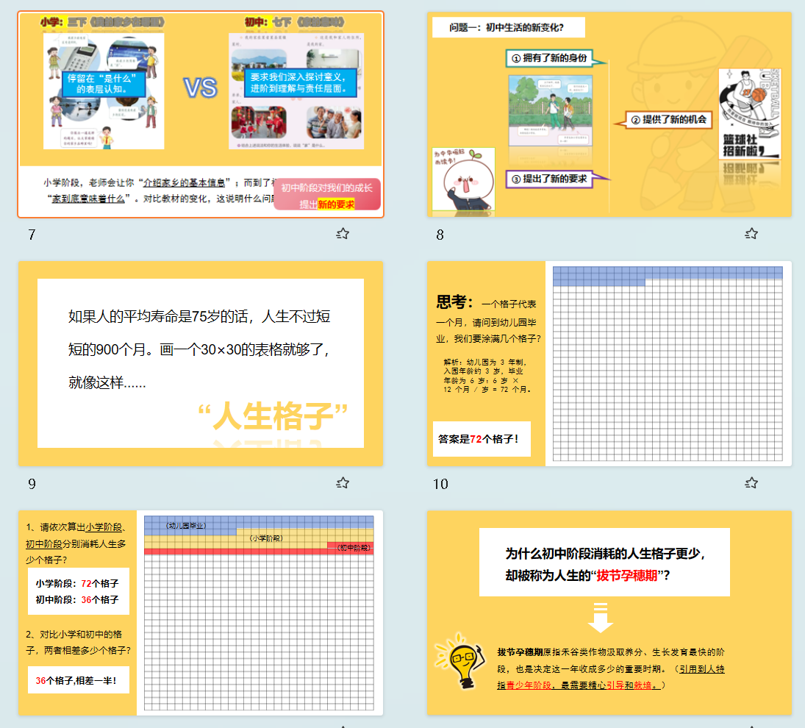Viewport: 805px width, 728px height.
Task: Click the cartoon peach character on slide 8
Action: click(x=463, y=180)
